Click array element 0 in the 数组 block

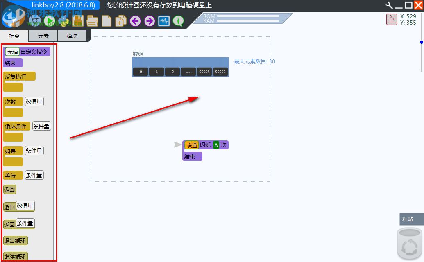[140, 72]
